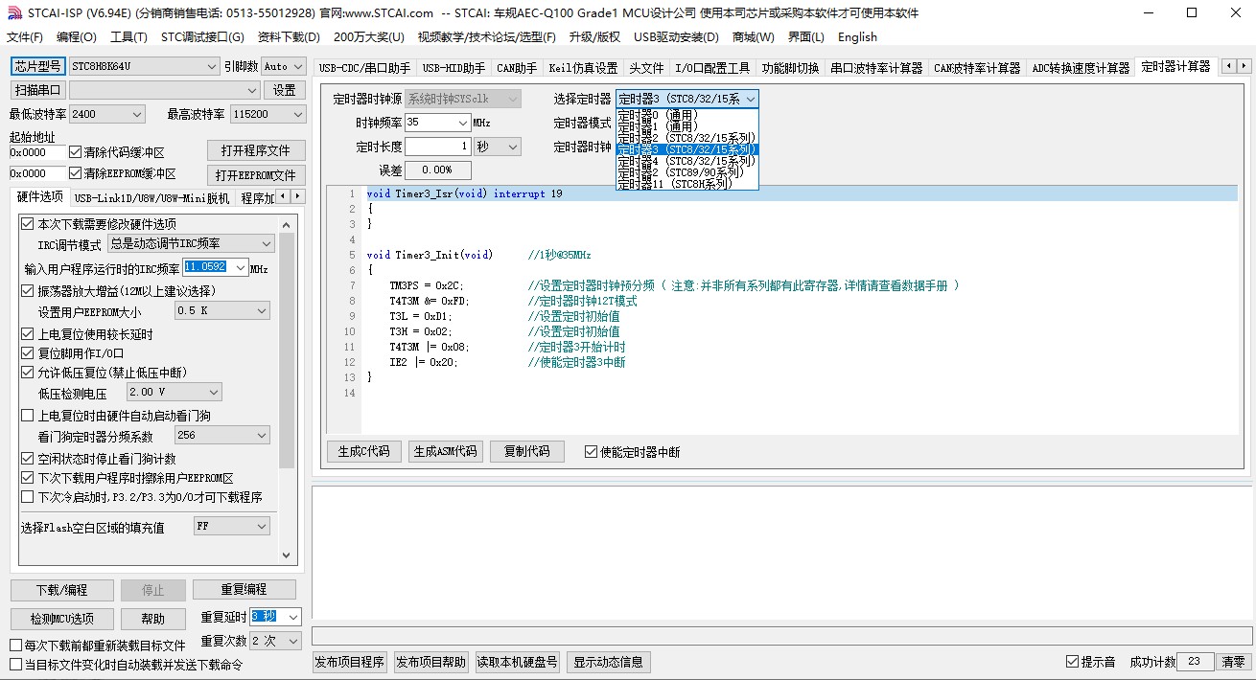Screen dimensions: 1256x680
Task: Click the 打开程序文件 button
Action: tap(256, 151)
